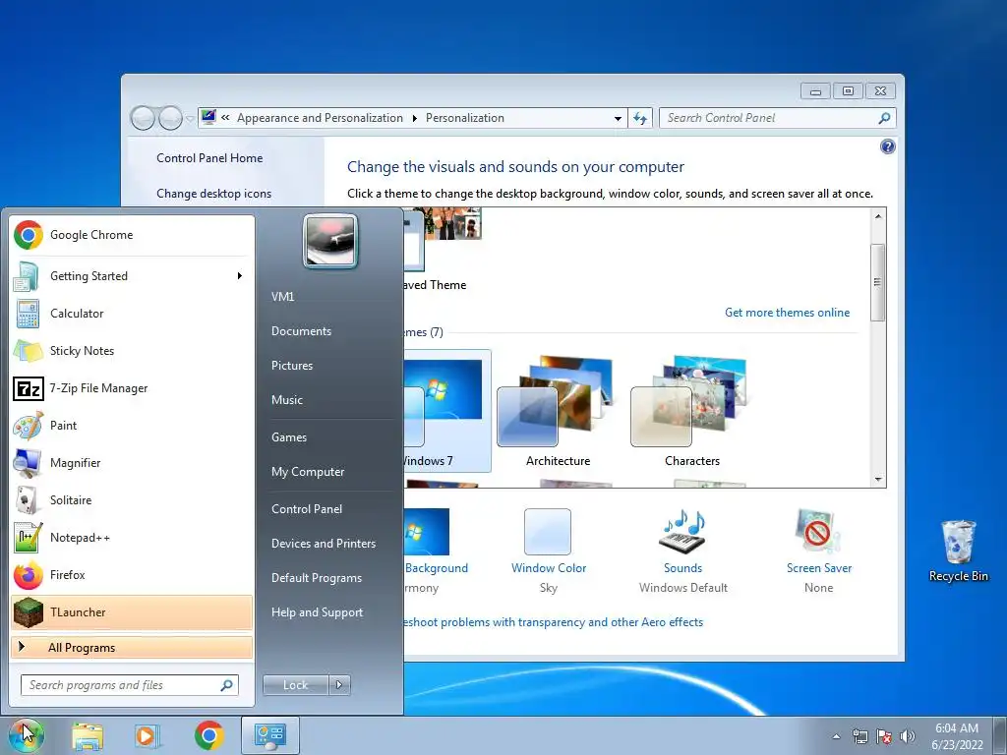
Task: Click the volume speaker tray icon
Action: click(908, 736)
